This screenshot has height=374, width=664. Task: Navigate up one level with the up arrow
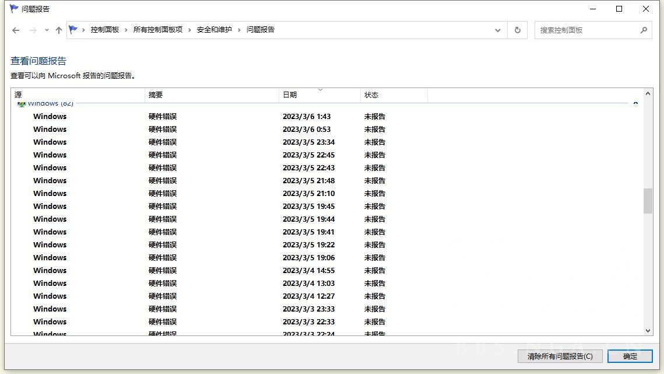58,30
